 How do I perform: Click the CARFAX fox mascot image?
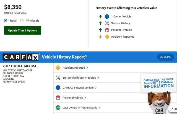click(x=159, y=103)
